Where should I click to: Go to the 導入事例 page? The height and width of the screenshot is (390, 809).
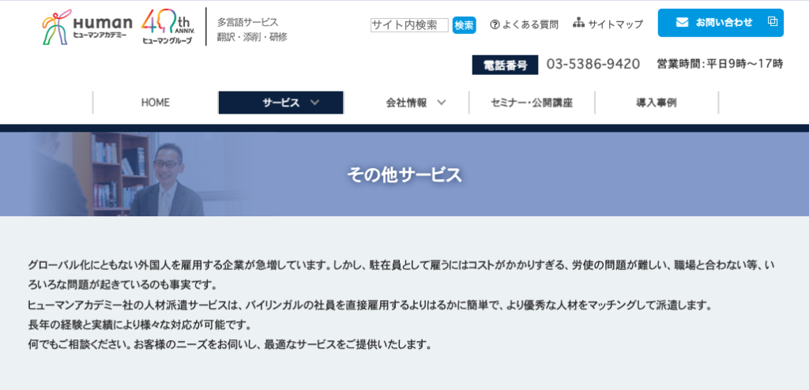click(656, 103)
